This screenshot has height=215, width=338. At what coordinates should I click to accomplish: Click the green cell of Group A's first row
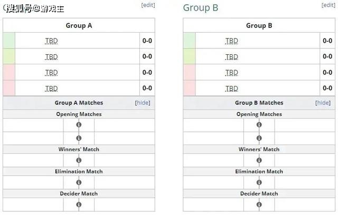click(9, 41)
